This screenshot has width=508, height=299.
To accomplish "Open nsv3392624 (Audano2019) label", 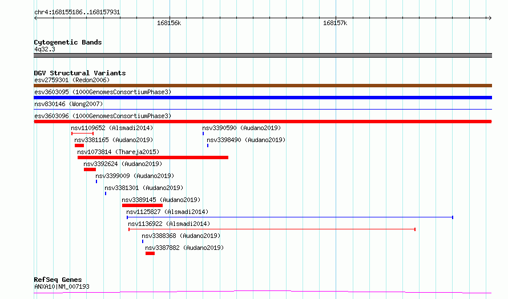I will tap(123, 164).
